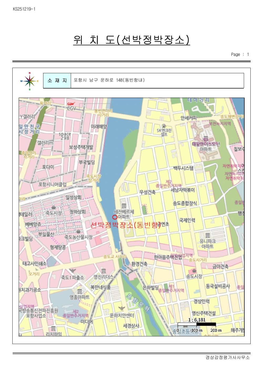Click the 보성주택개발 map label
263x373 pixels.
point(81,147)
